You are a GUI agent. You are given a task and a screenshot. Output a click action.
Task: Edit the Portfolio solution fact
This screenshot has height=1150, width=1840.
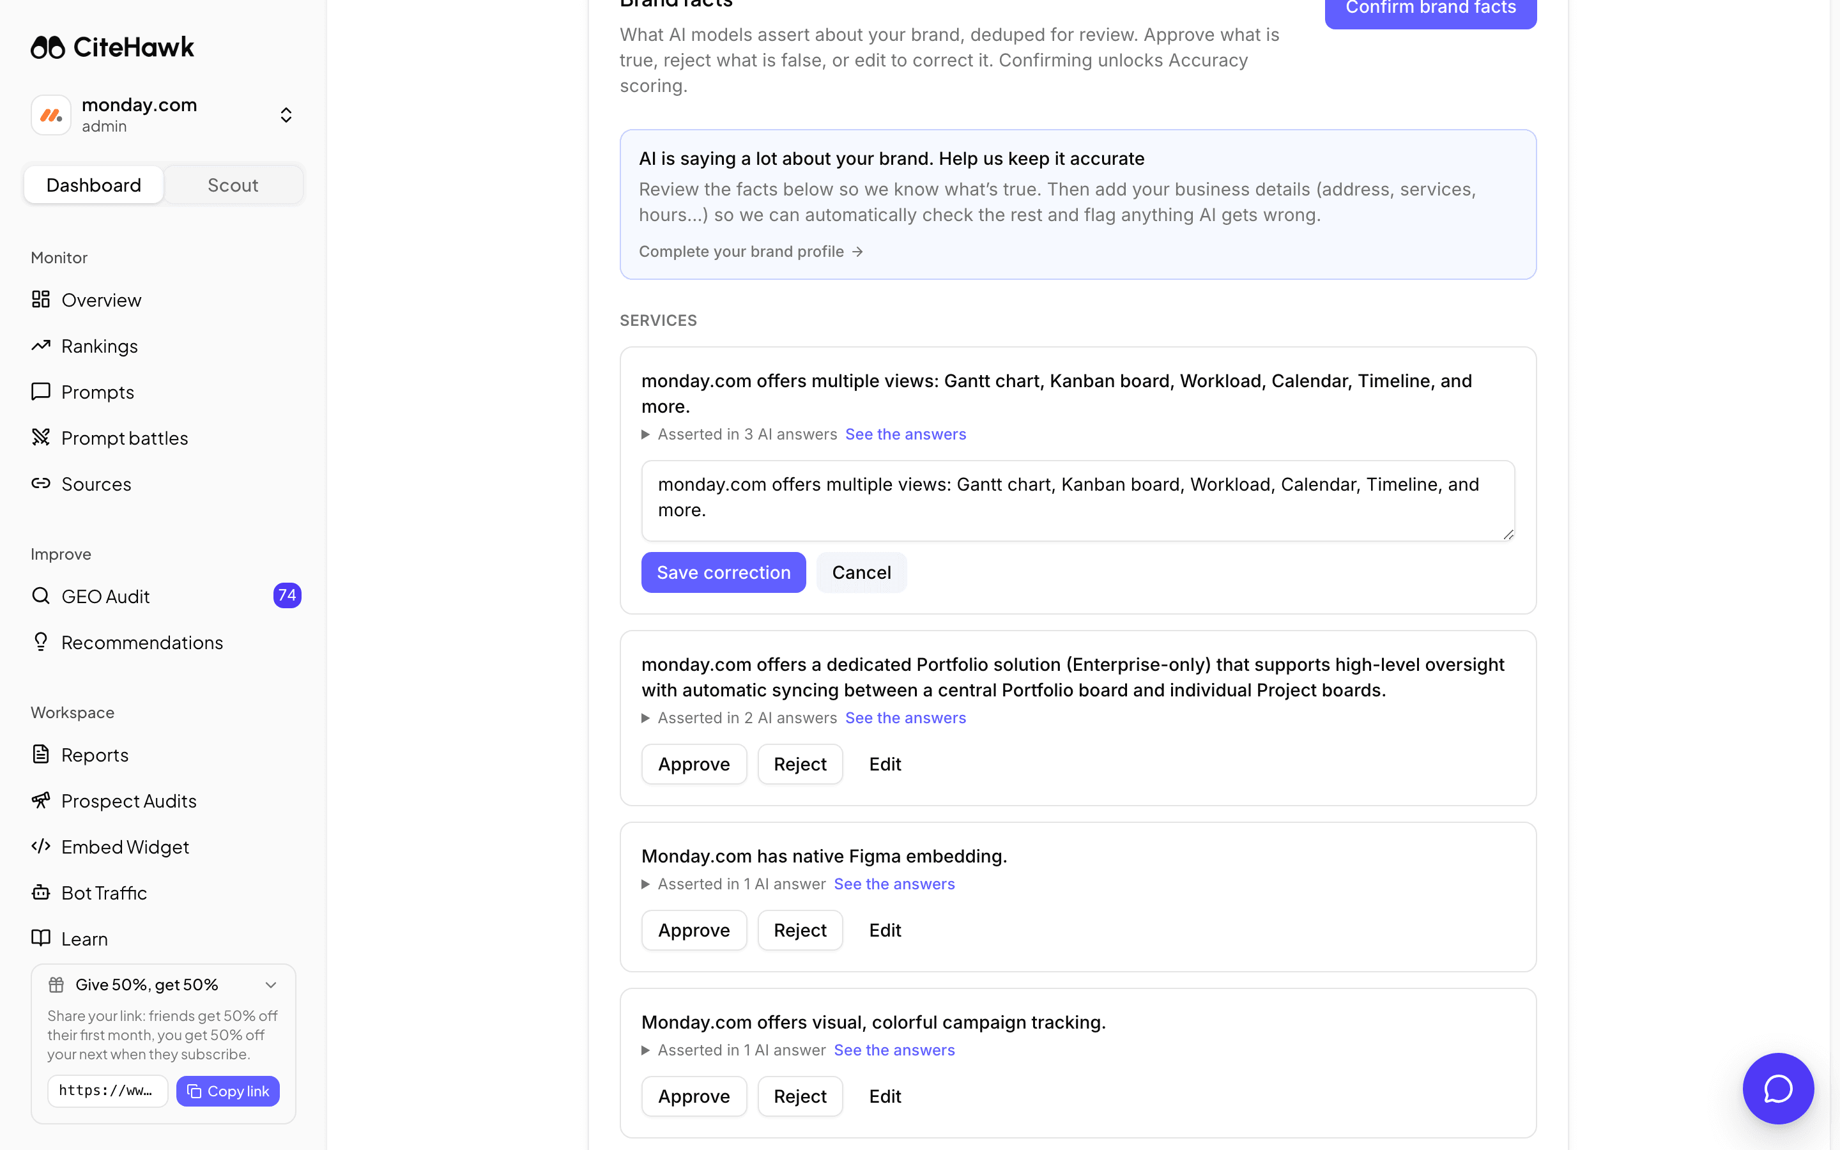[x=885, y=763]
